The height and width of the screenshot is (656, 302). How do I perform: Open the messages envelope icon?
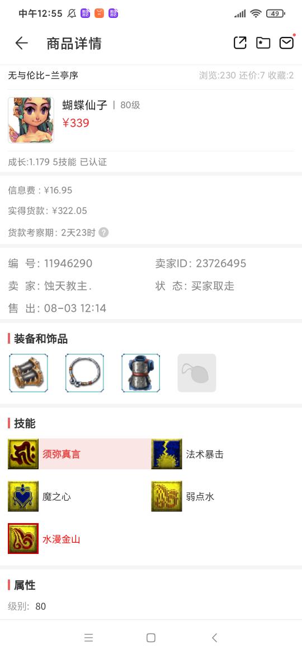(x=286, y=43)
